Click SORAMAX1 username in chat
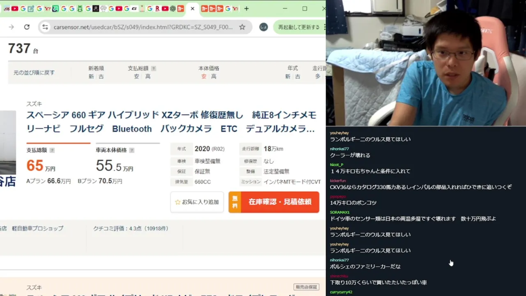This screenshot has height=296, width=526. pos(340,213)
